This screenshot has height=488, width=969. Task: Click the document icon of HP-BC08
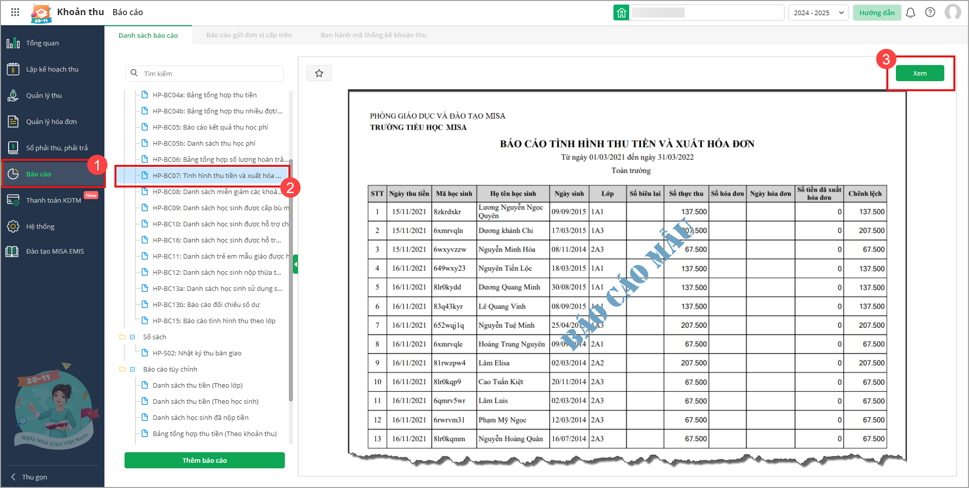click(x=145, y=192)
